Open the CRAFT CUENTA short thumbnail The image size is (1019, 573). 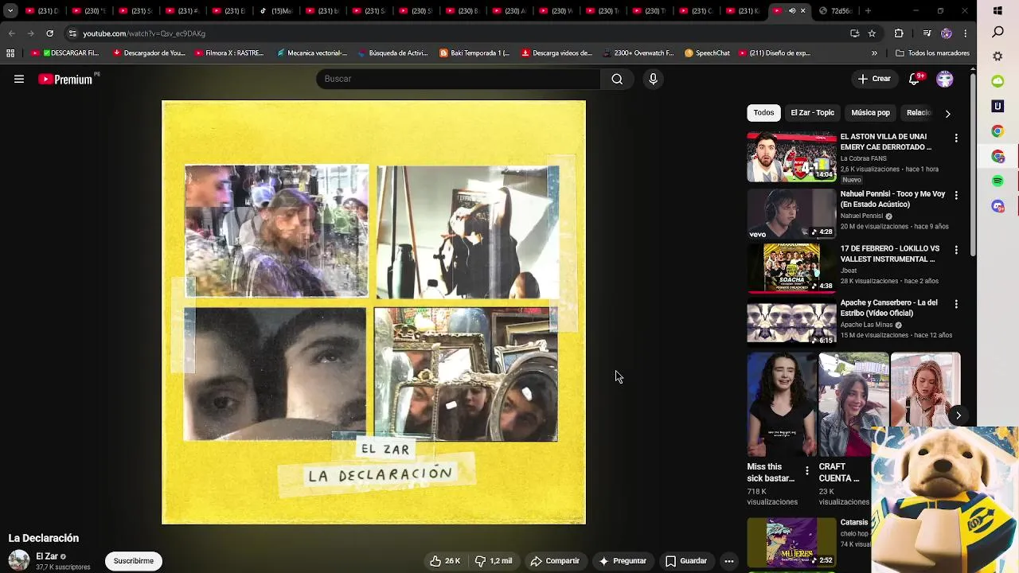[853, 404]
